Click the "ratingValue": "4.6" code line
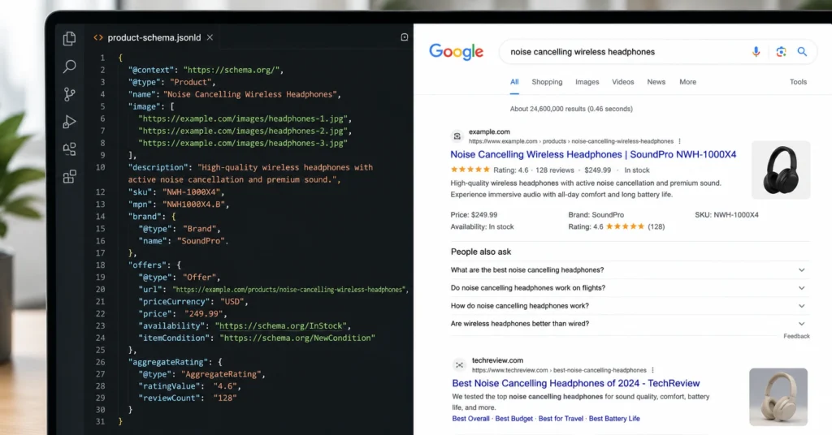The width and height of the screenshot is (832, 435). pos(189,386)
